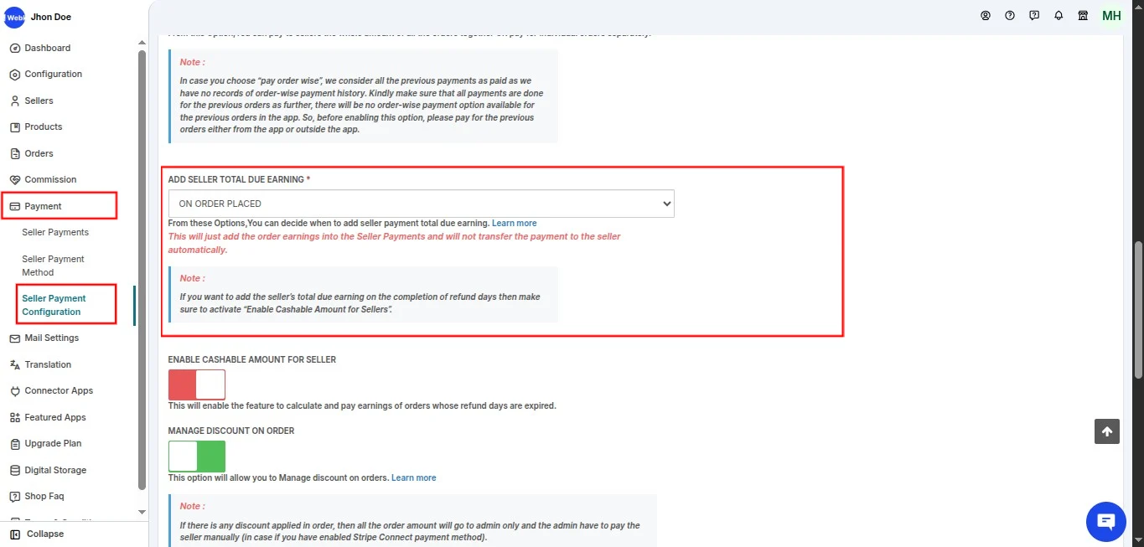Screen dimensions: 1144x547
Task: Collapse the sidebar via Collapse label
Action: (x=45, y=534)
